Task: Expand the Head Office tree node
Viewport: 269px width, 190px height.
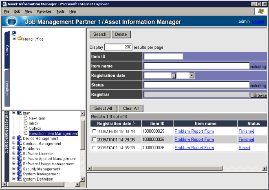Action: point(14,39)
